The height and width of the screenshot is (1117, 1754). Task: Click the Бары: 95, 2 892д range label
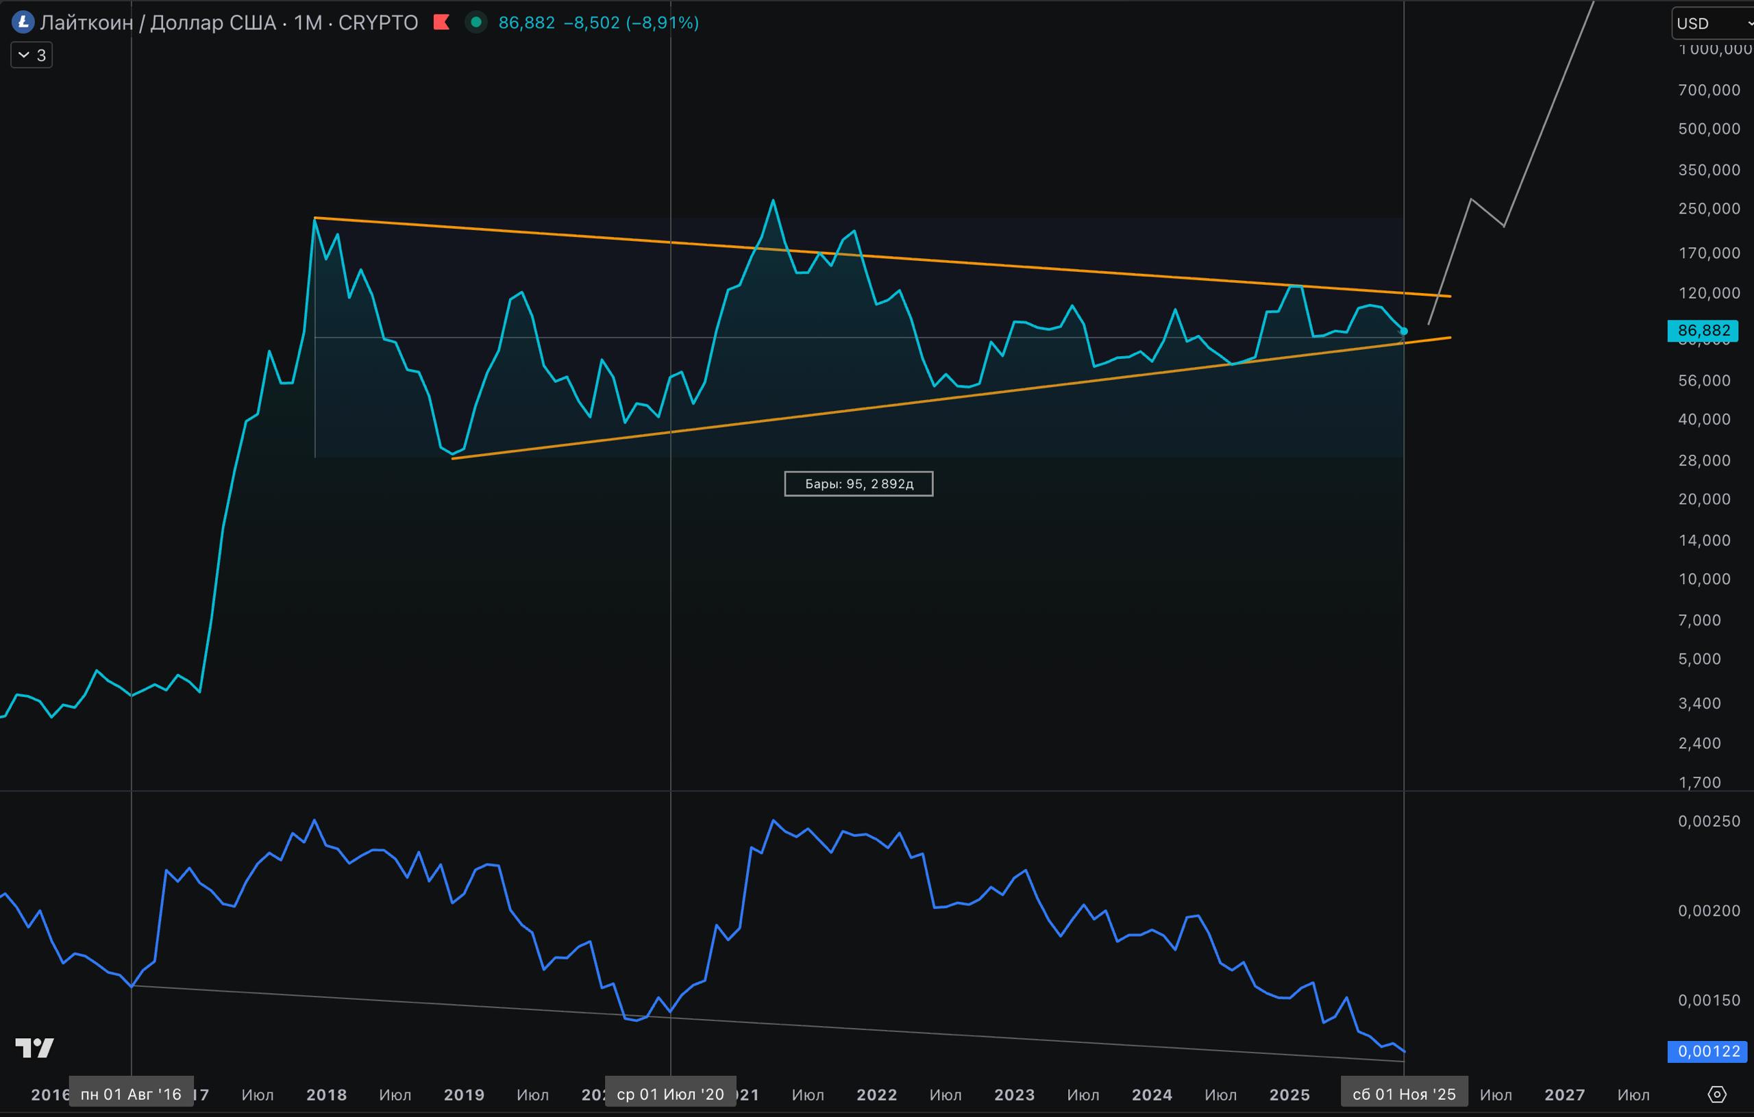click(x=858, y=484)
